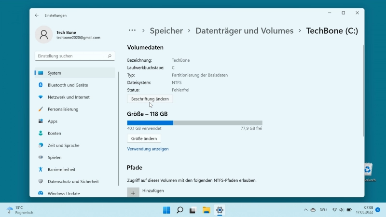386x217 pixels.
Task: Click the 77,9 GB frei label
Action: point(251,128)
